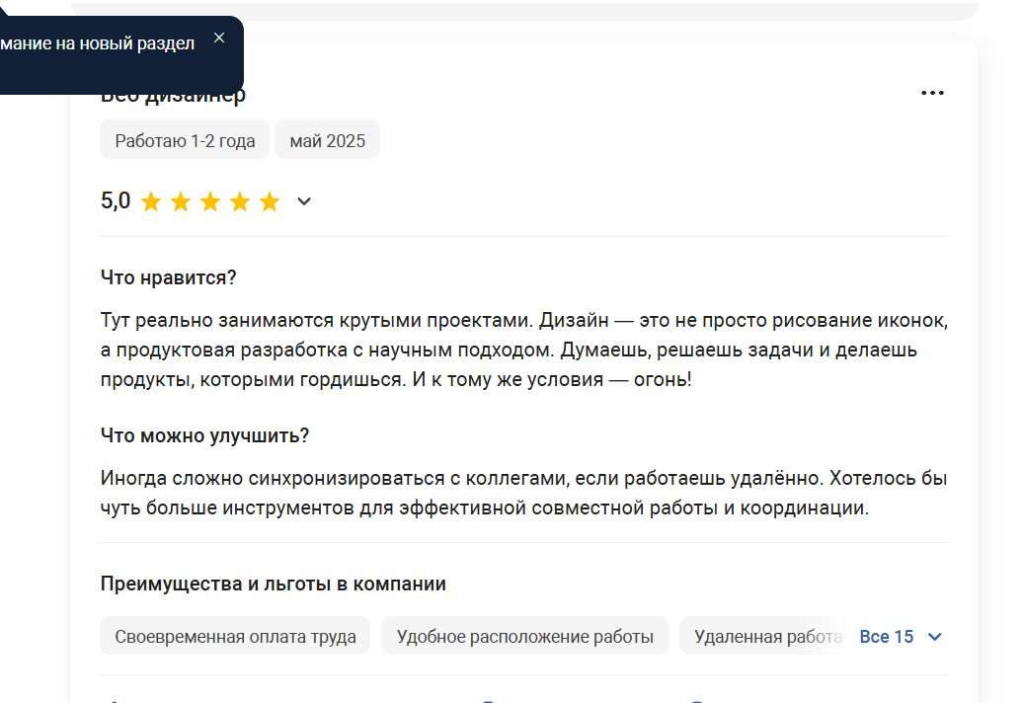Image resolution: width=1023 pixels, height=703 pixels.
Task: Expand benefits list chevron beside Все 15
Action: pyautogui.click(x=934, y=637)
